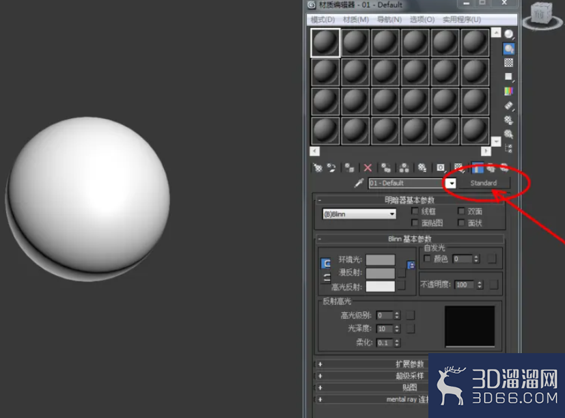Click the Make Unique icon
This screenshot has height=418, width=565.
click(x=404, y=167)
